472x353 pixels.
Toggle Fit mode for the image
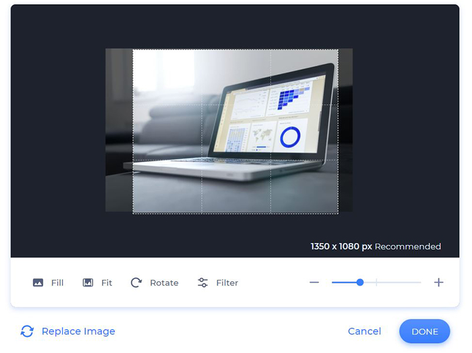pyautogui.click(x=97, y=283)
